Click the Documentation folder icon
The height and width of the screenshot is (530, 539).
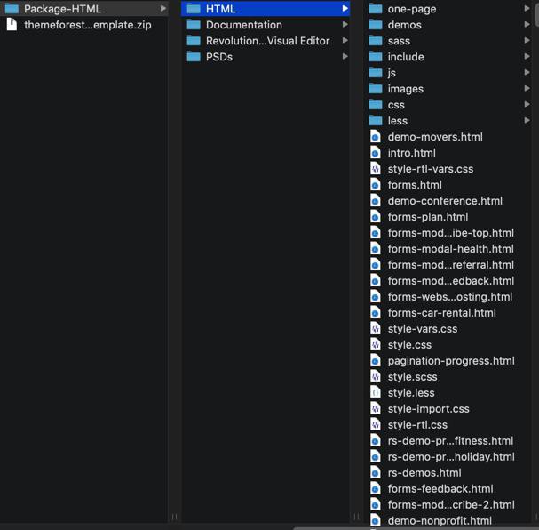pyautogui.click(x=194, y=25)
